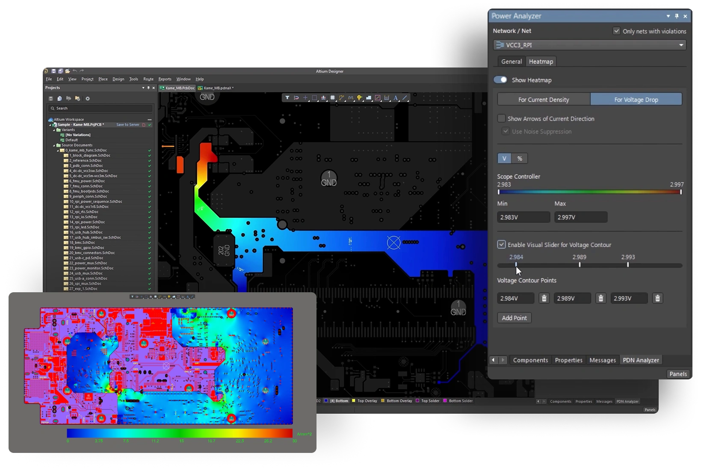Viewport: 701px width, 470px height.
Task: Open the VCC3_RPI net dropdown
Action: (681, 45)
